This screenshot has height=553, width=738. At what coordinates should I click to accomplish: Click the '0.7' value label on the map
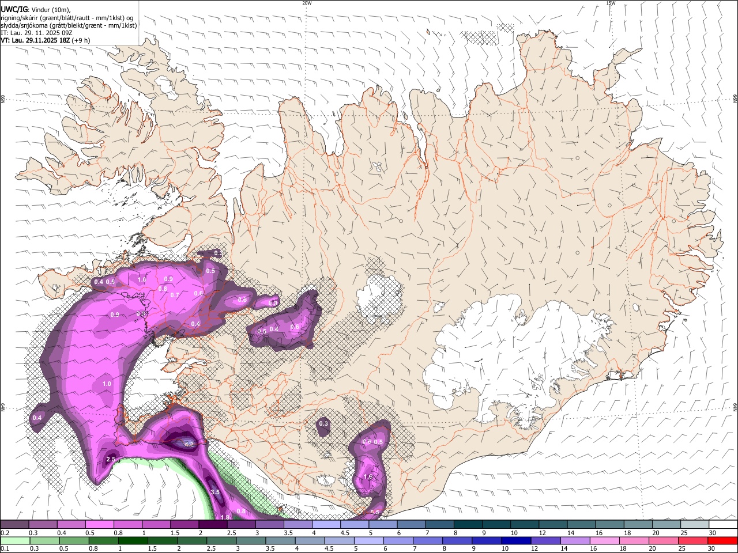(x=175, y=295)
